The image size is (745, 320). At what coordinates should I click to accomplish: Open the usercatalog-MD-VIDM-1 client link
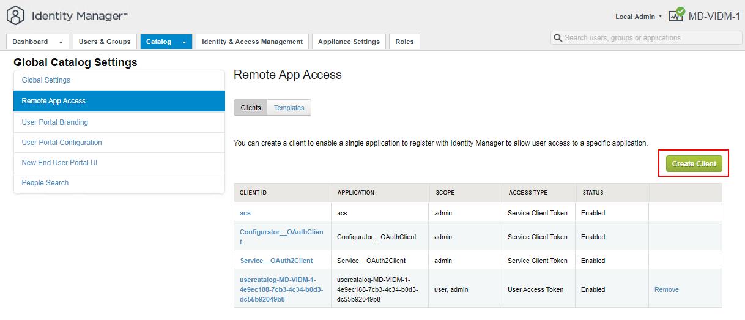click(281, 290)
